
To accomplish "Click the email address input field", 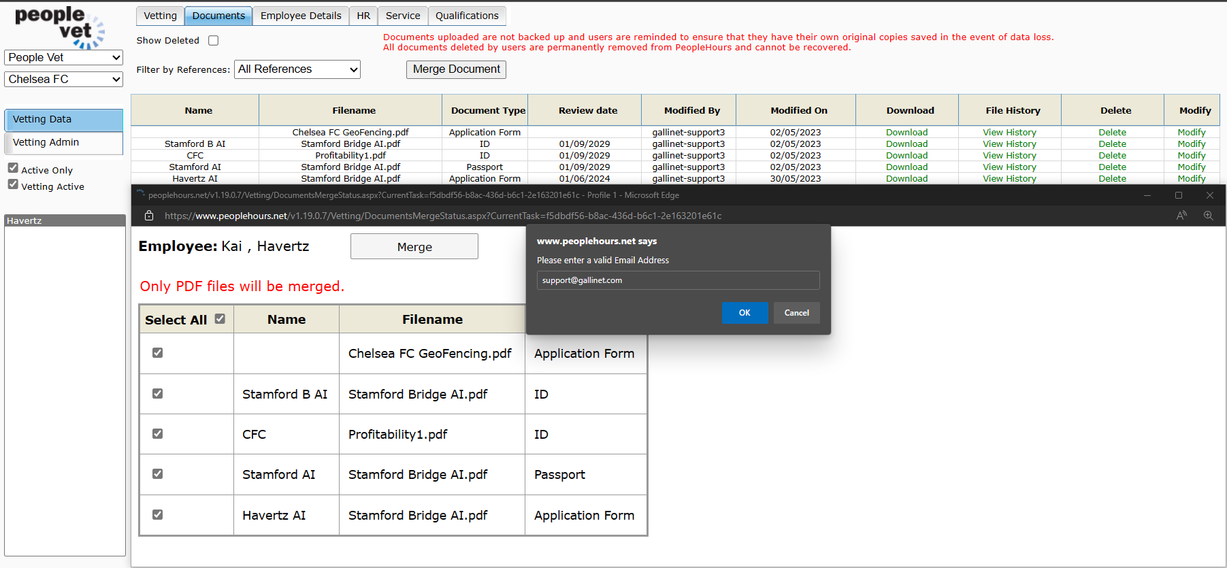I will [677, 280].
